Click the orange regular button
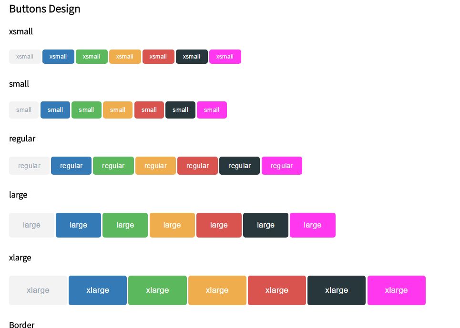Image resolution: width=460 pixels, height=328 pixels. (155, 166)
